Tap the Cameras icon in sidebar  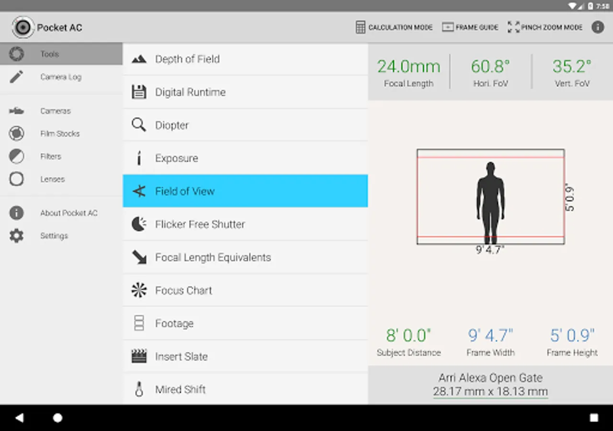[16, 111]
